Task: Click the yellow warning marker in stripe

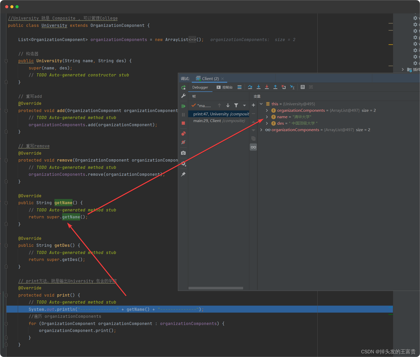Action: click(391, 44)
